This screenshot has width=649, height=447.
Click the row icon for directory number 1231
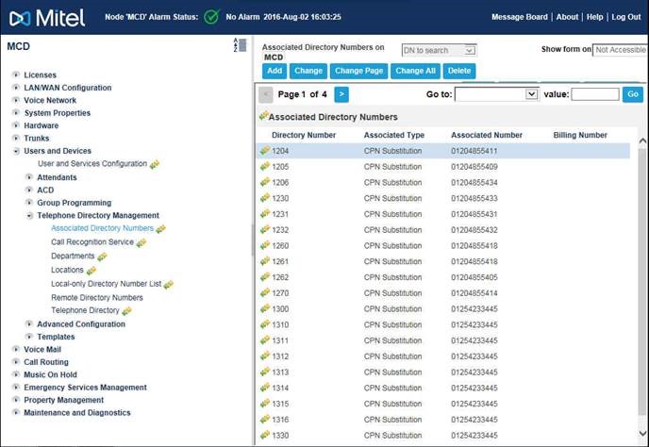click(265, 213)
